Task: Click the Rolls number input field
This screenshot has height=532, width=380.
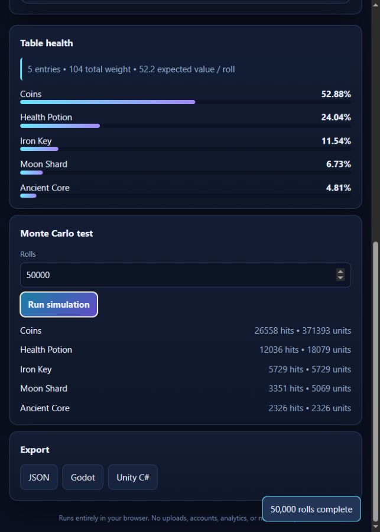Action: pos(186,275)
